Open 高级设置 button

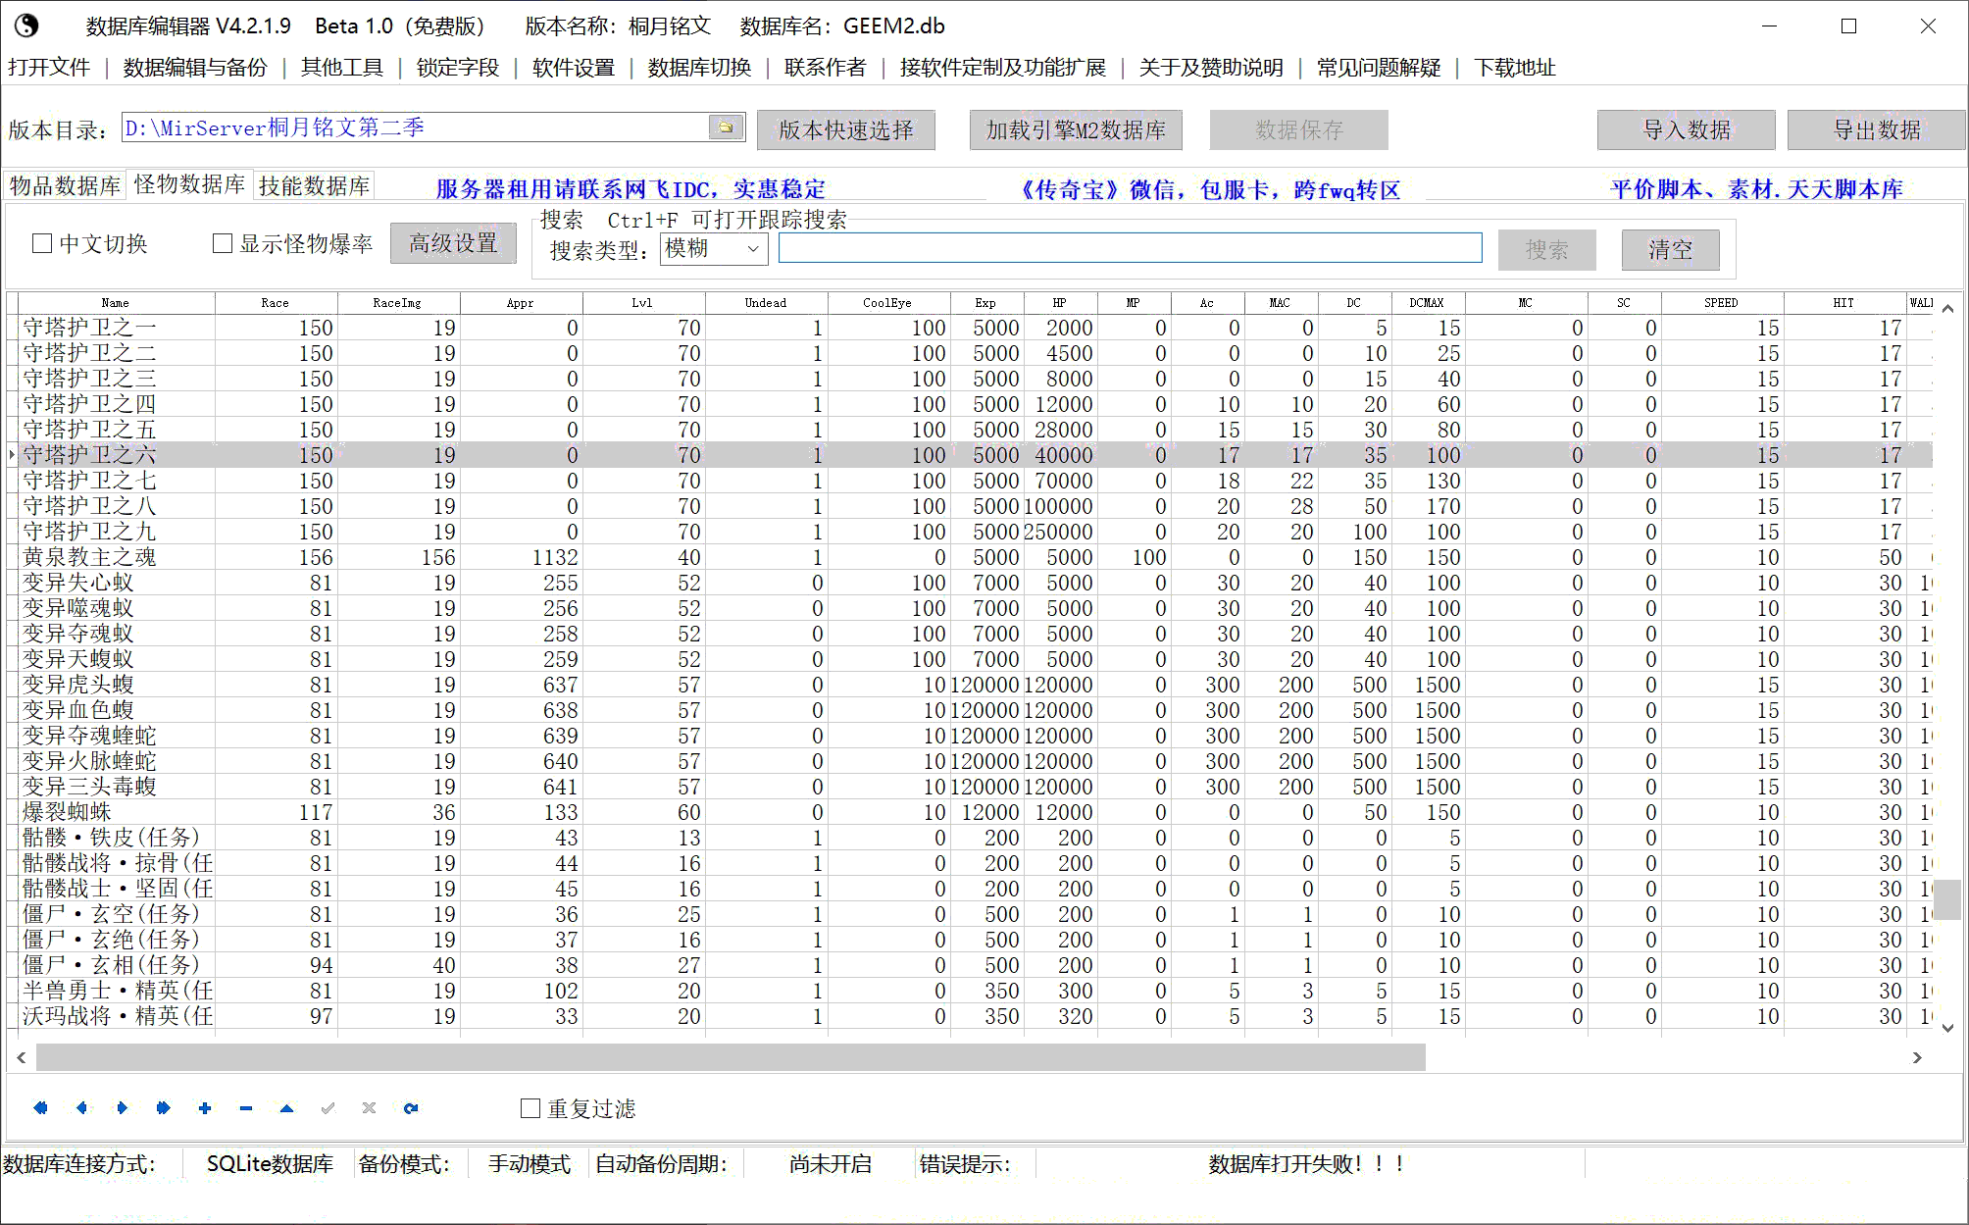(x=453, y=243)
